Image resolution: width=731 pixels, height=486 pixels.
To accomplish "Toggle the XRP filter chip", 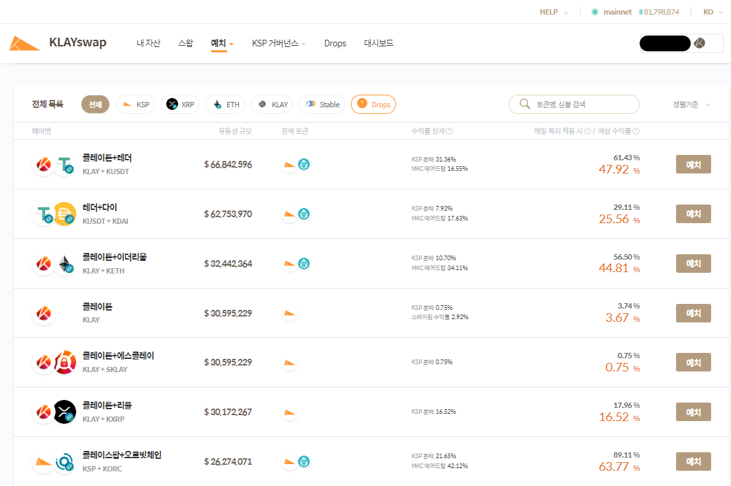I will click(x=180, y=105).
